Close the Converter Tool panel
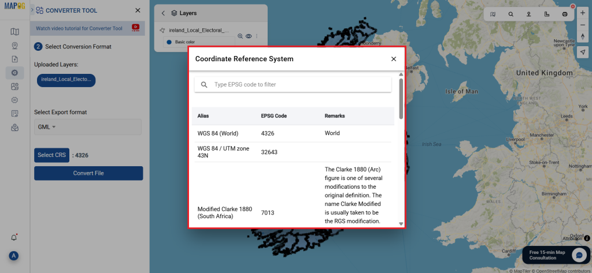The image size is (592, 273). tap(138, 10)
